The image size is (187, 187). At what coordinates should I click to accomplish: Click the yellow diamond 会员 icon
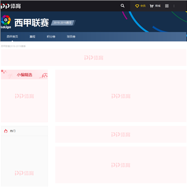(x=137, y=6)
